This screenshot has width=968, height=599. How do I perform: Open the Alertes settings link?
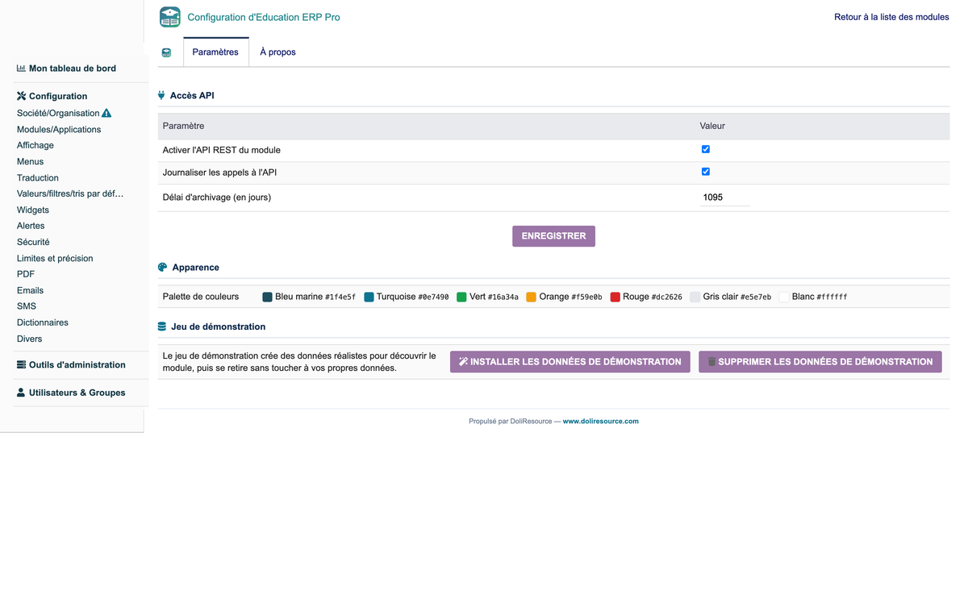click(x=31, y=226)
